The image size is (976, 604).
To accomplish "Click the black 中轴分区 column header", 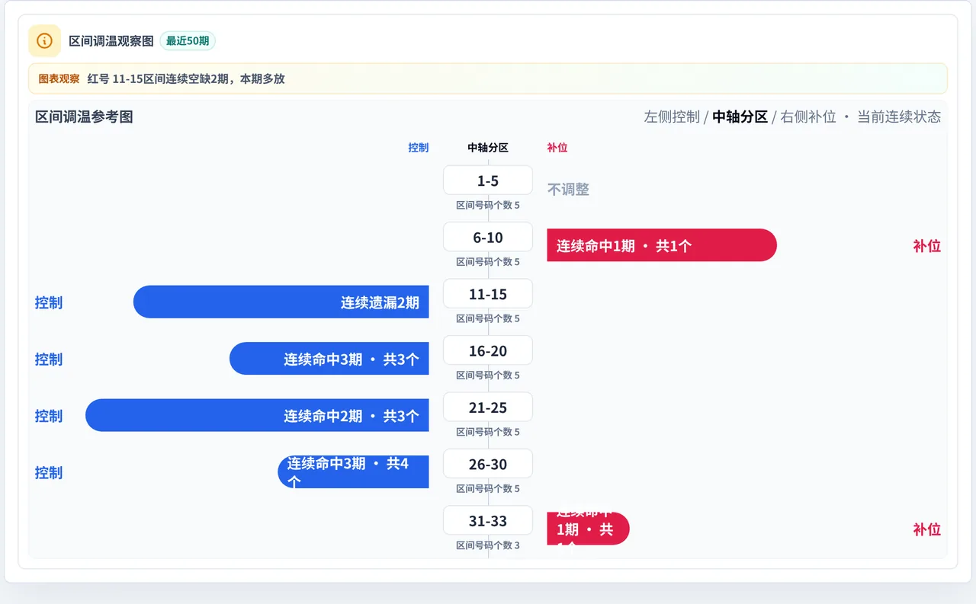I will (x=488, y=148).
